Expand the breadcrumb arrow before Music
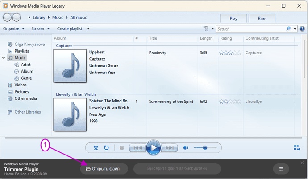Viewport: 308px width, 179px height. pyautogui.click(x=49, y=17)
